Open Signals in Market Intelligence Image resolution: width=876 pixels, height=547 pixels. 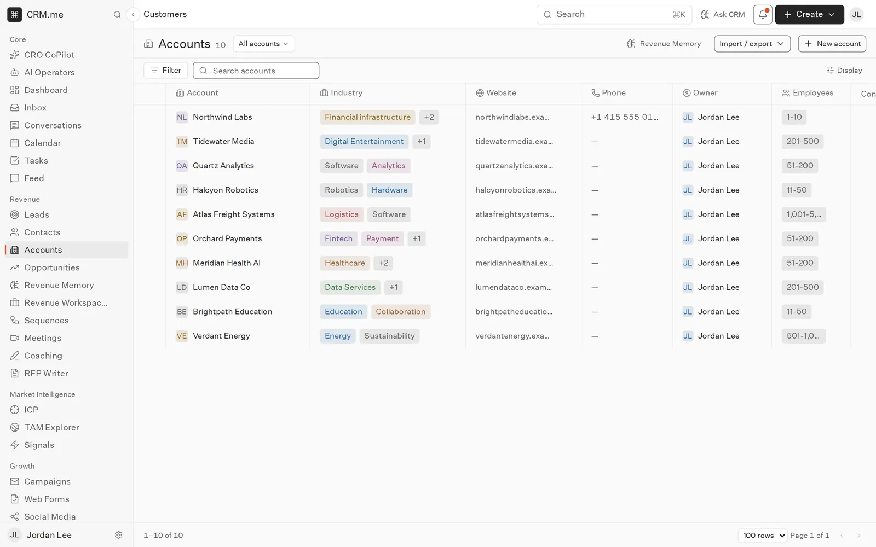67,445
